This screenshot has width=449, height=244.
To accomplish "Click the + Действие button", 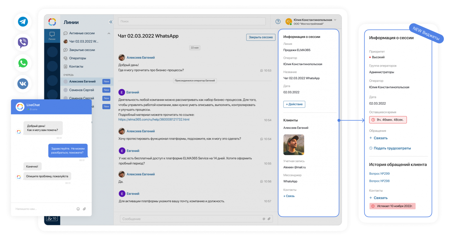I will point(294,104).
